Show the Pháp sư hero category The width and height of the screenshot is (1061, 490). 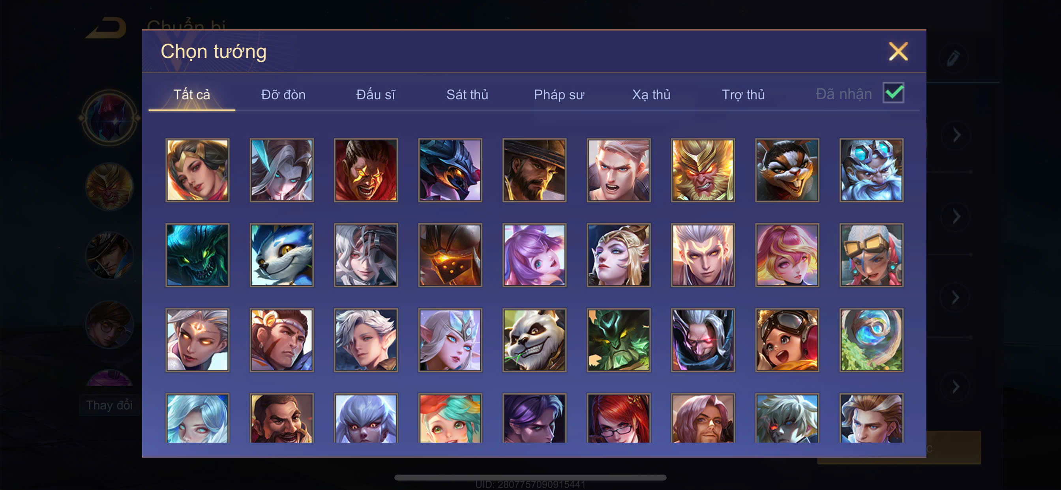click(x=559, y=95)
